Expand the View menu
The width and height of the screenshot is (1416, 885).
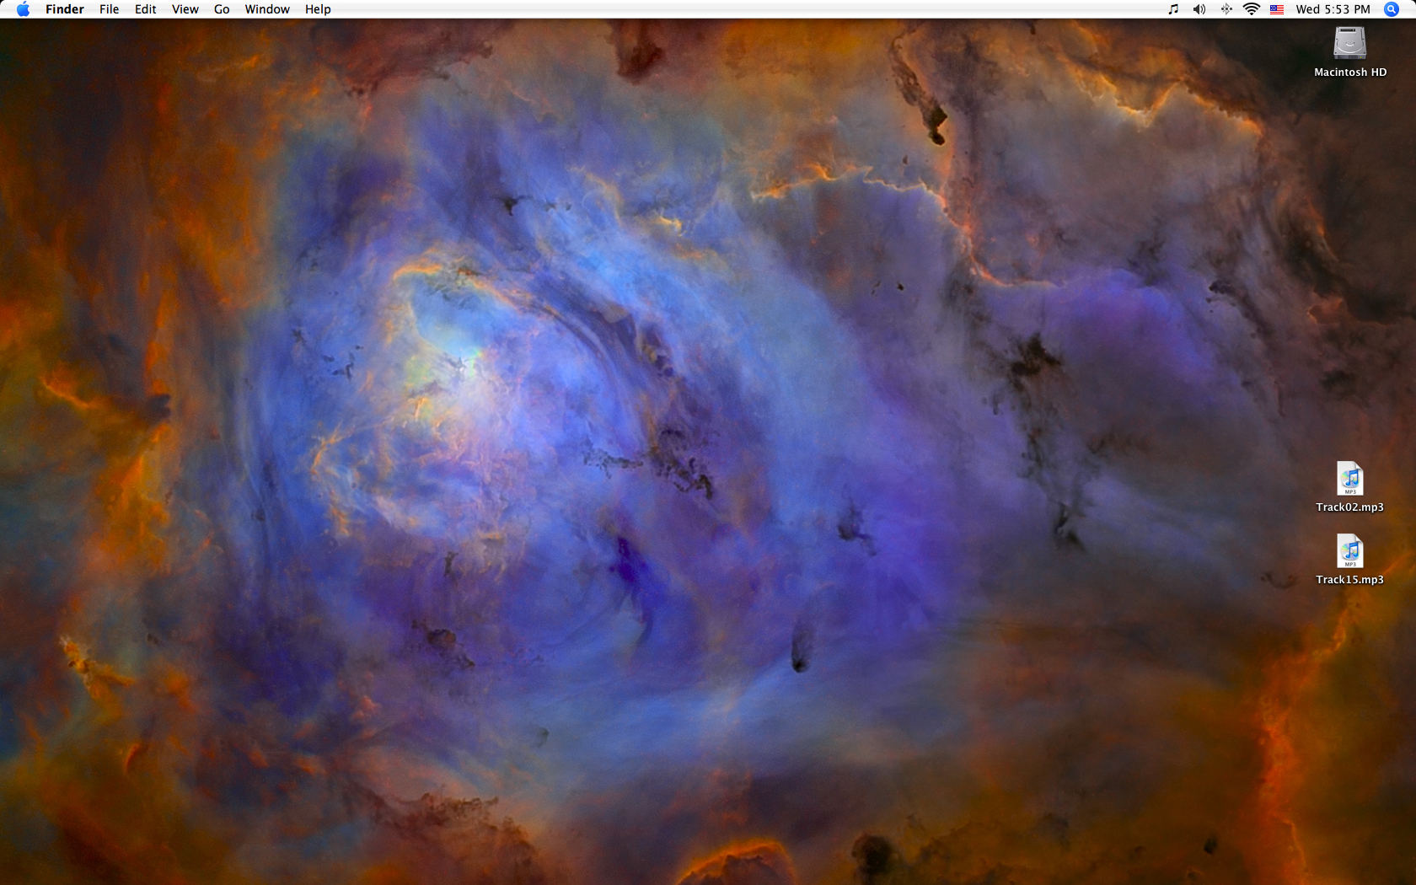click(x=185, y=9)
